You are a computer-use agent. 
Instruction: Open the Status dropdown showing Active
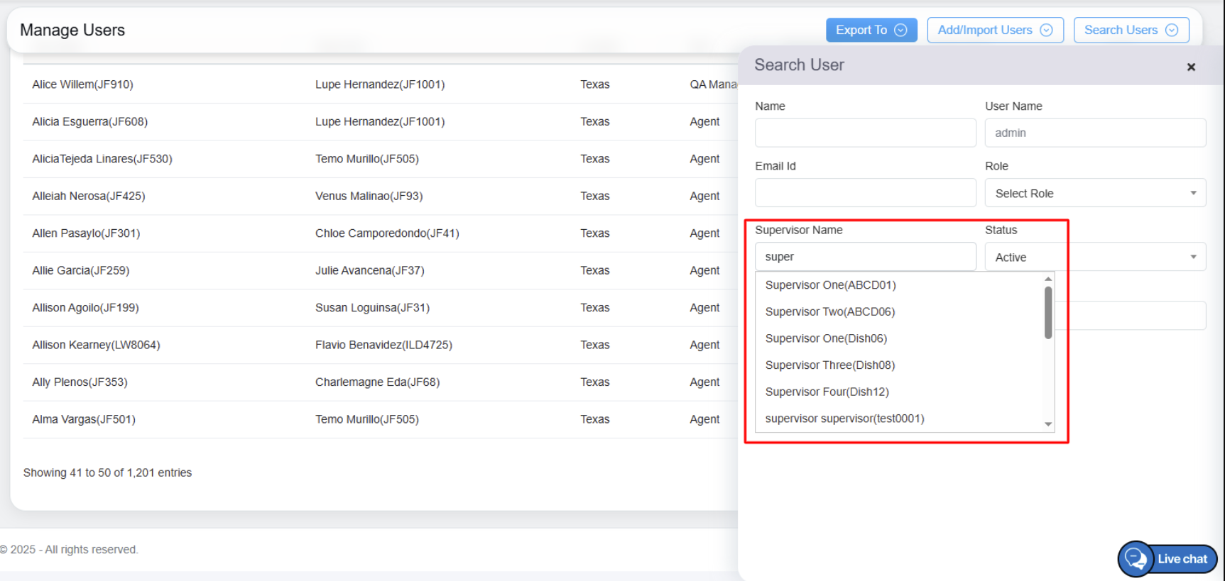(1094, 257)
